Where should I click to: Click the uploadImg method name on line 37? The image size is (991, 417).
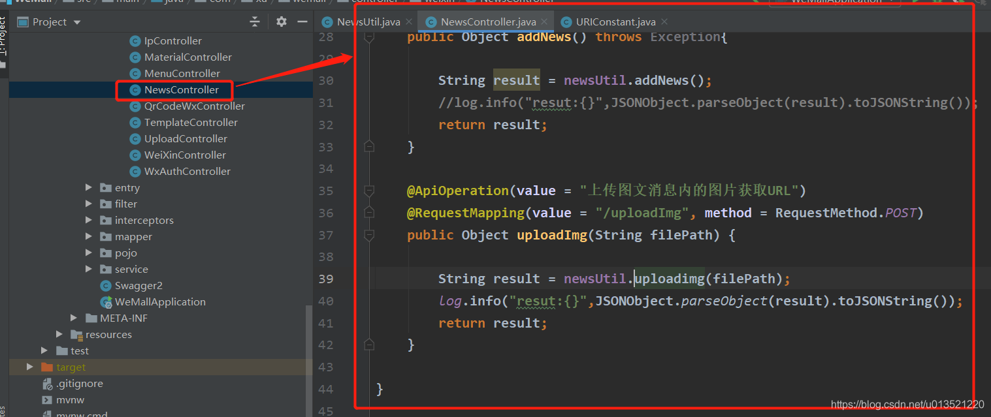click(552, 235)
